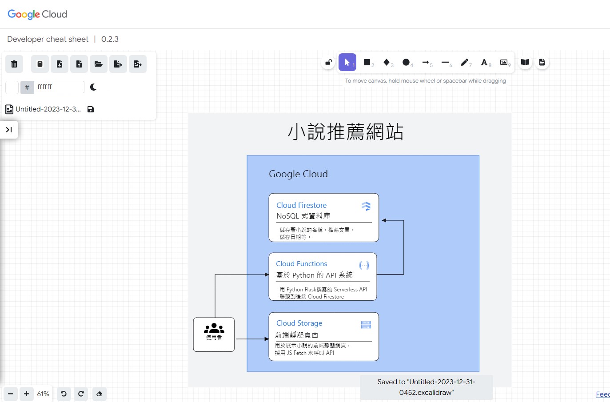Open a file with the folder icon
The width and height of the screenshot is (610, 402).
tap(99, 64)
